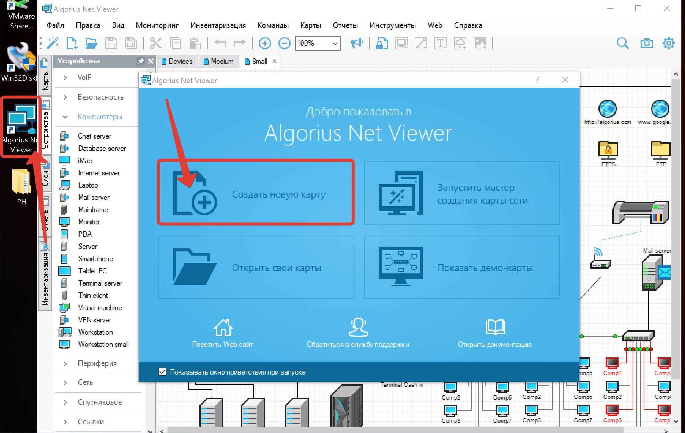Add a device using the monitor-plus icon
The width and height of the screenshot is (685, 433).
click(401, 43)
